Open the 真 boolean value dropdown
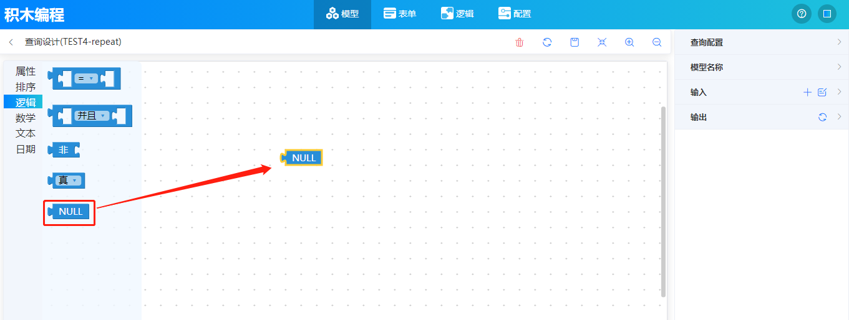The width and height of the screenshot is (849, 320). (69, 181)
